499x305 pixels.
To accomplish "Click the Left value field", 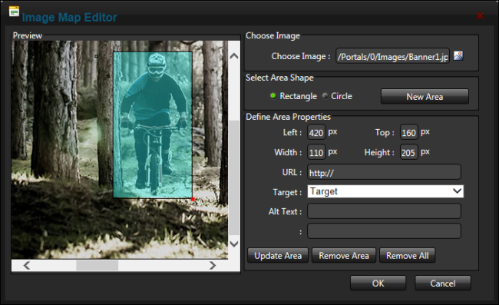I will (316, 132).
